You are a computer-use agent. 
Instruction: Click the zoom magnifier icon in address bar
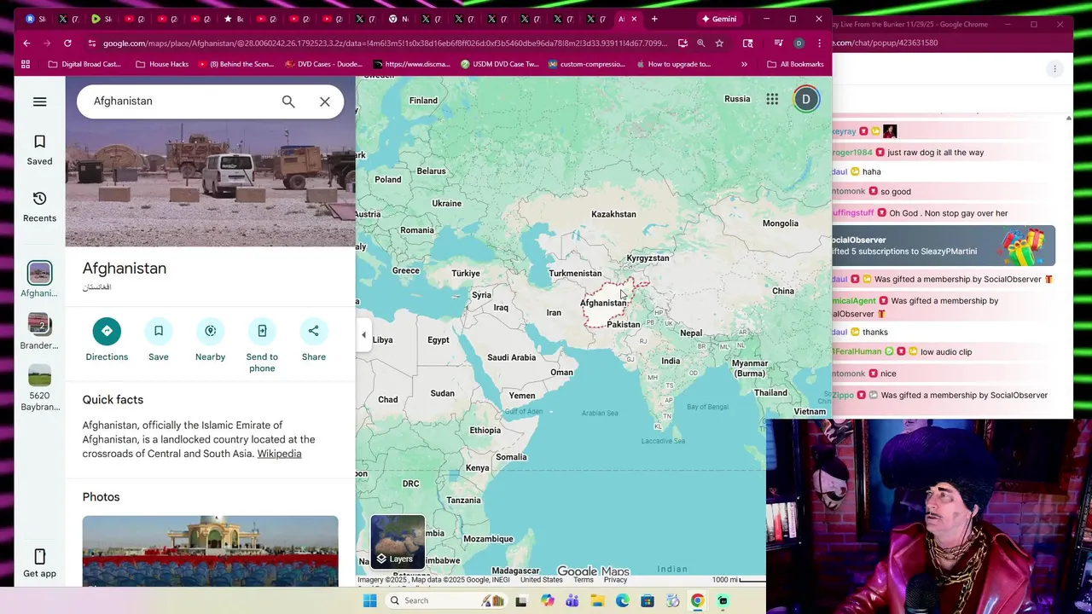point(700,43)
